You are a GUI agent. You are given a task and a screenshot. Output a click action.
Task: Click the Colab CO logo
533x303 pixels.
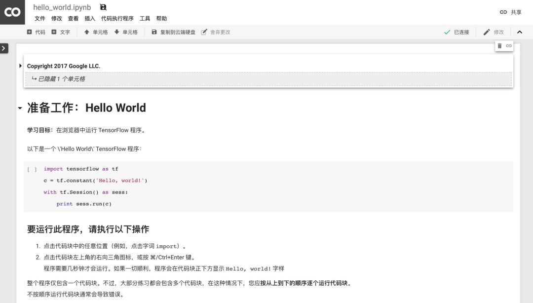[12, 12]
